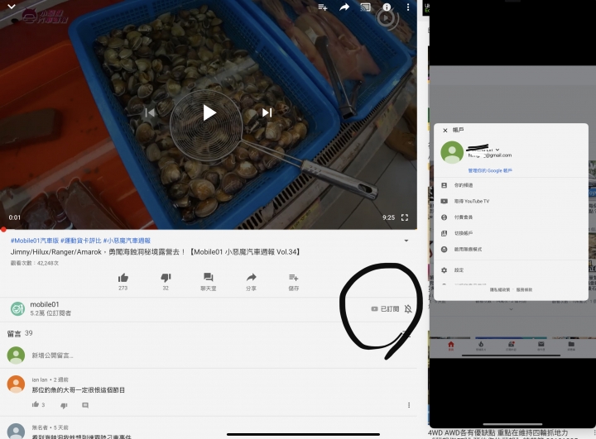This screenshot has width=596, height=439.
Task: Open the #Mobile01汽車版 hashtag
Action: (x=35, y=241)
